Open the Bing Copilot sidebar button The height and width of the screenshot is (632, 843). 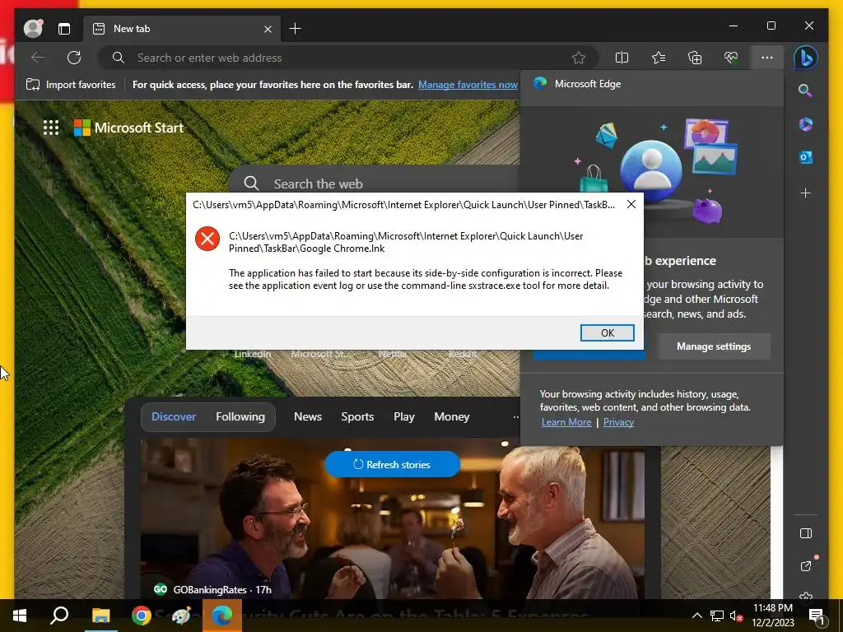coord(805,58)
